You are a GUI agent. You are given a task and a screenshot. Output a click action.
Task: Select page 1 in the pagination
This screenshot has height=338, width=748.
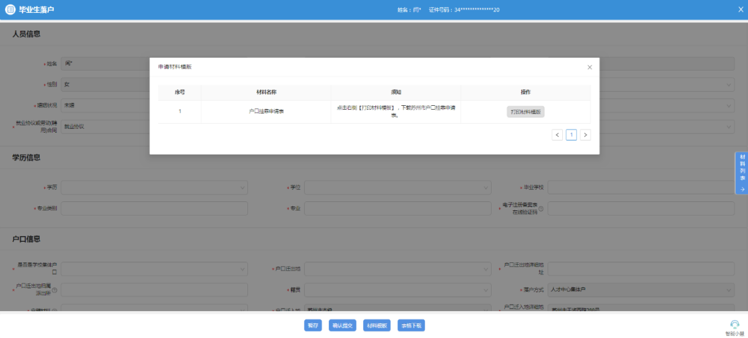(x=571, y=135)
